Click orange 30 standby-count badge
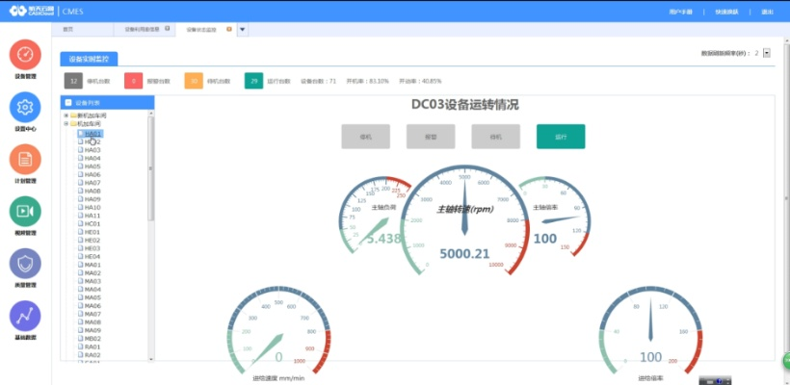 194,81
